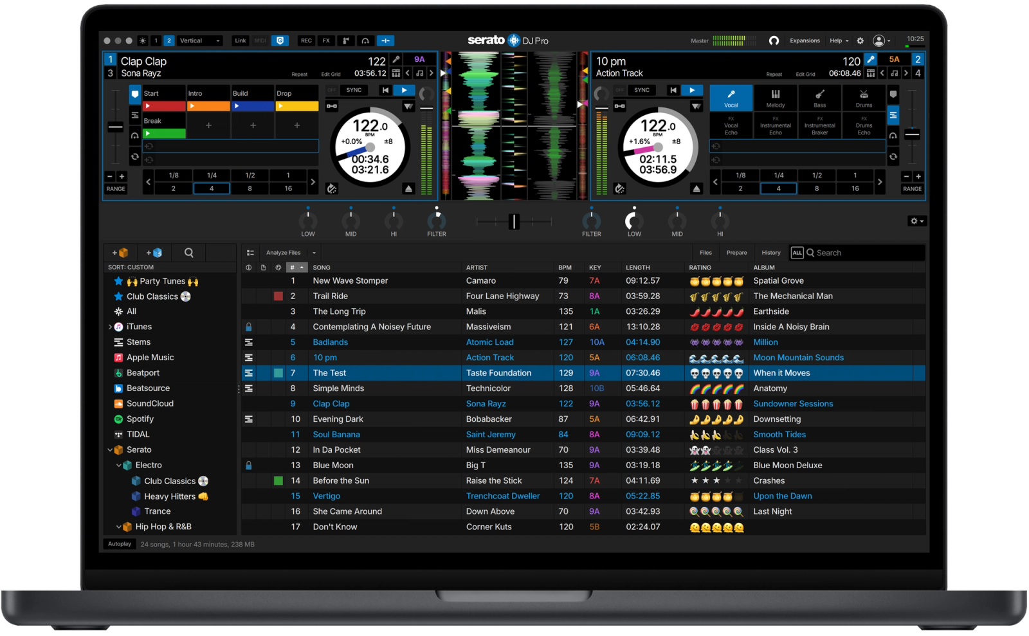Screen dimensions: 1029x636
Task: Show next loop sizes on deck 2
Action: [879, 182]
